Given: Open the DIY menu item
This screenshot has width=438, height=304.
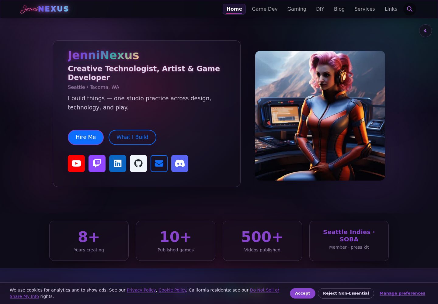Looking at the screenshot, I should click(x=320, y=9).
